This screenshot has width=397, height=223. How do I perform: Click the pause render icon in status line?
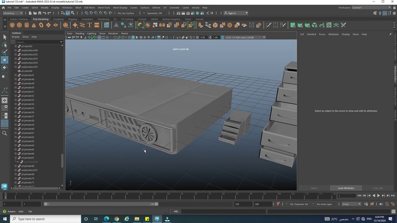212,13
